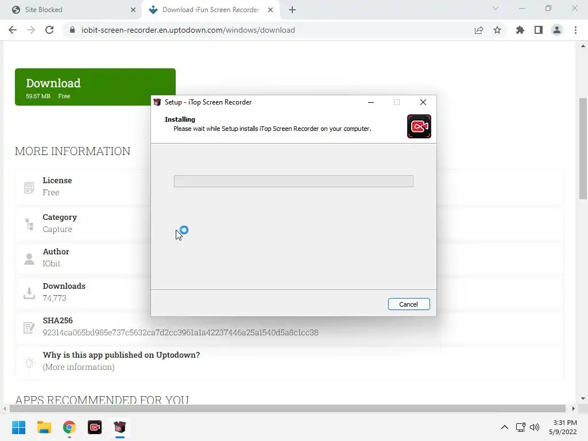588x441 pixels.
Task: Share this page icon
Action: tap(479, 30)
